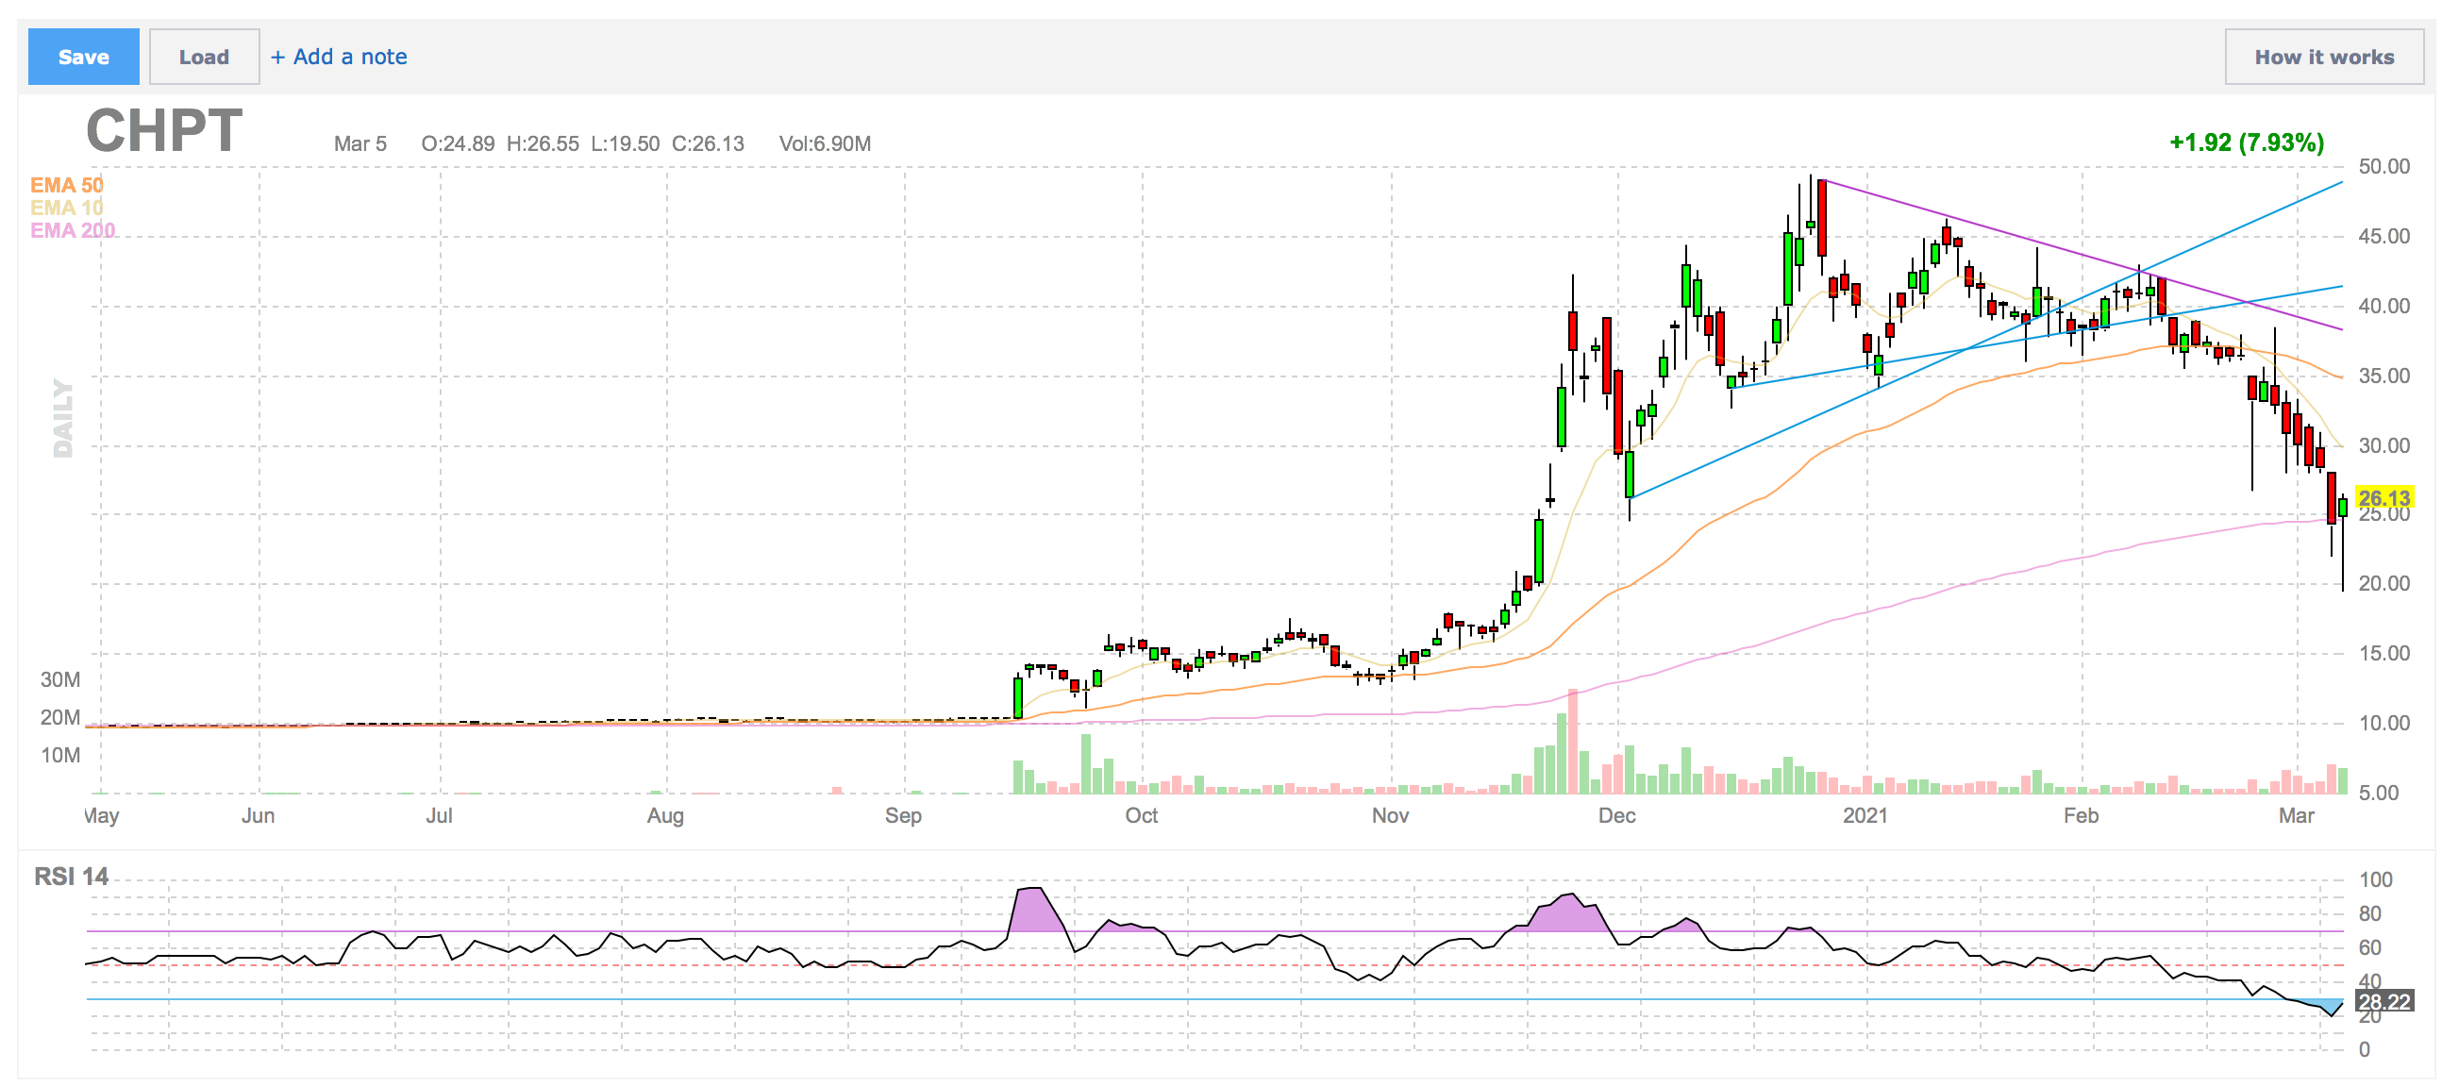2442x1087 pixels.
Task: Open the How it works button
Action: click(2322, 57)
